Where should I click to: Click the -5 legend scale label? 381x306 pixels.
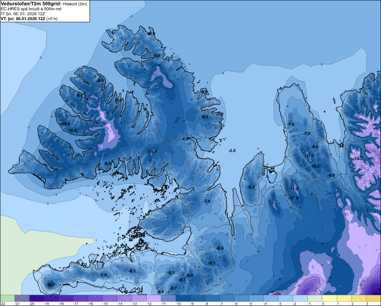tap(251, 304)
